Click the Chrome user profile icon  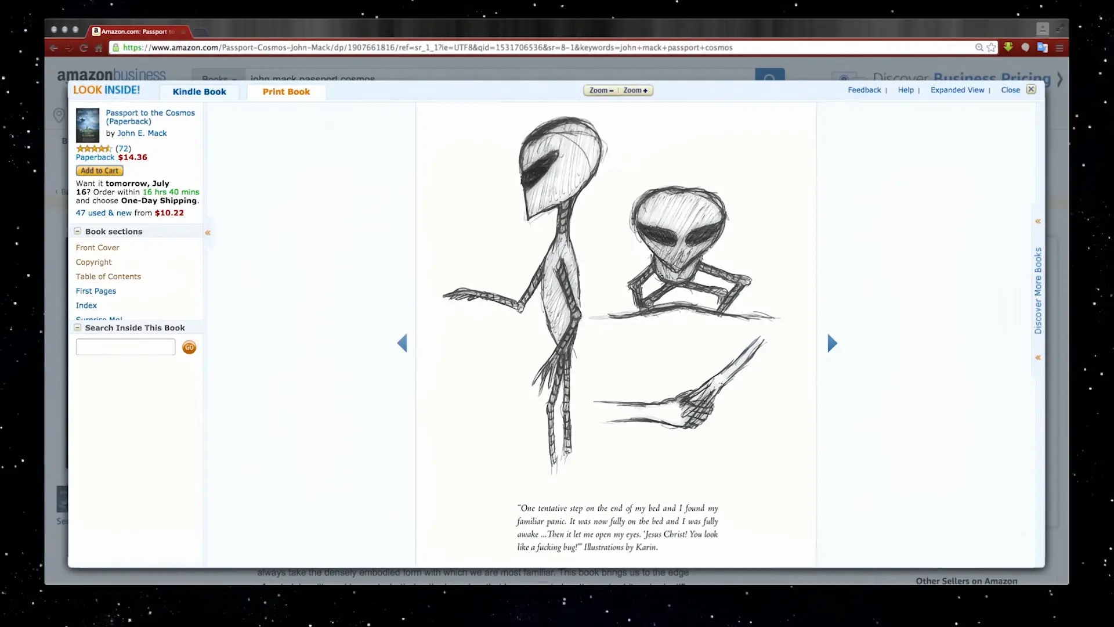pos(1043,28)
